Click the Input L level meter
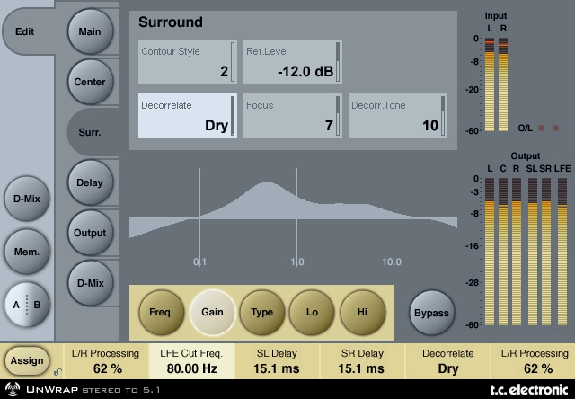 point(490,84)
